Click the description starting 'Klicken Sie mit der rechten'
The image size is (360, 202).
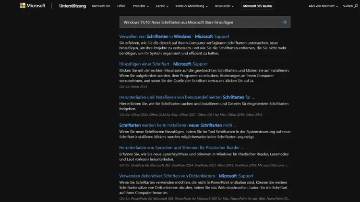pos(204,76)
